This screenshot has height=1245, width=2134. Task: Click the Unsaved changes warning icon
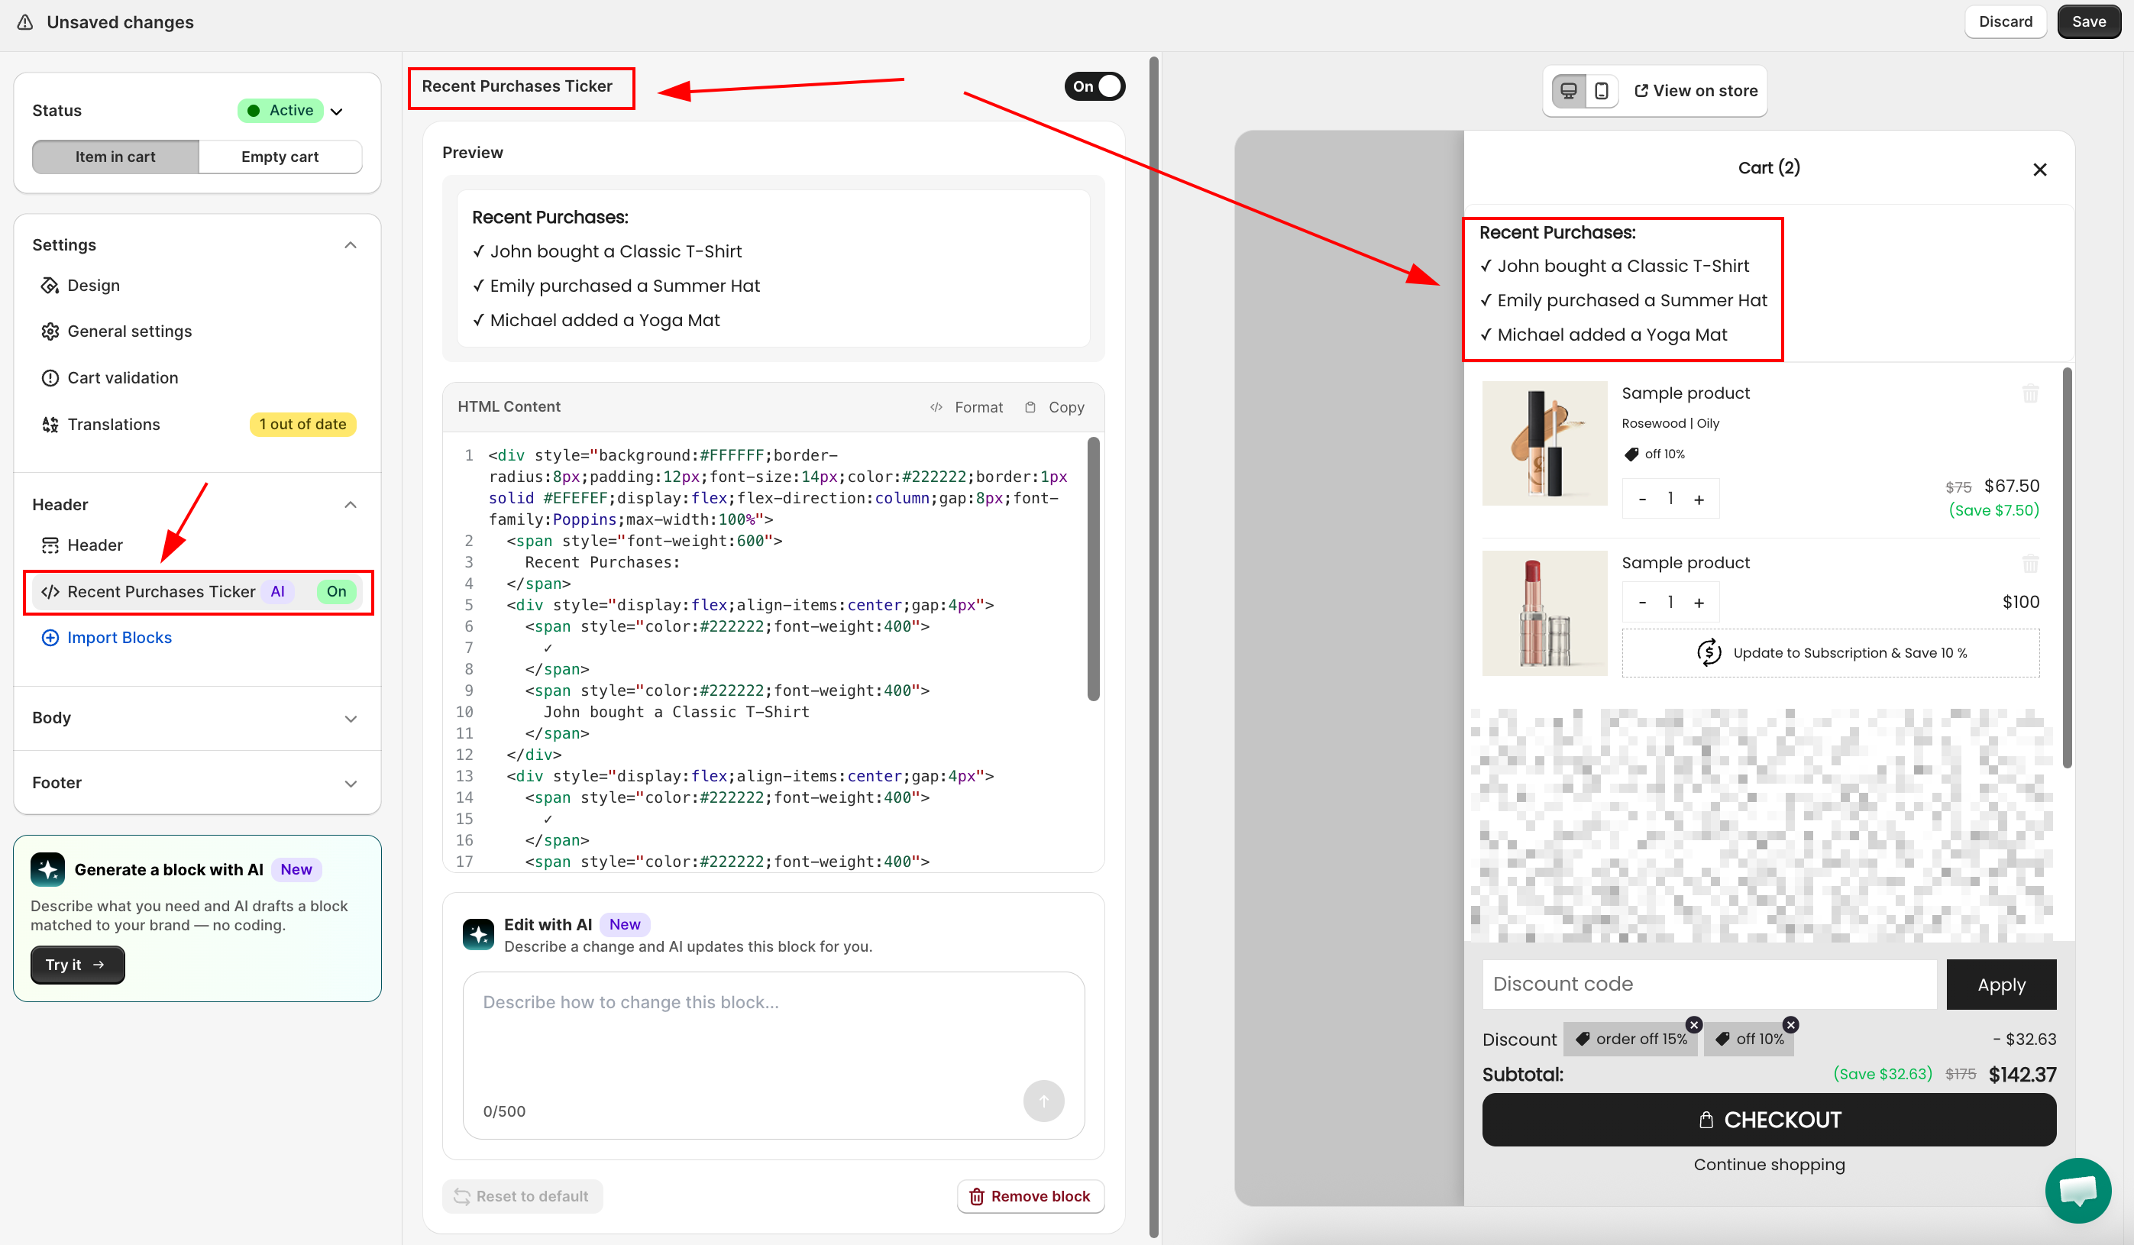coord(25,22)
